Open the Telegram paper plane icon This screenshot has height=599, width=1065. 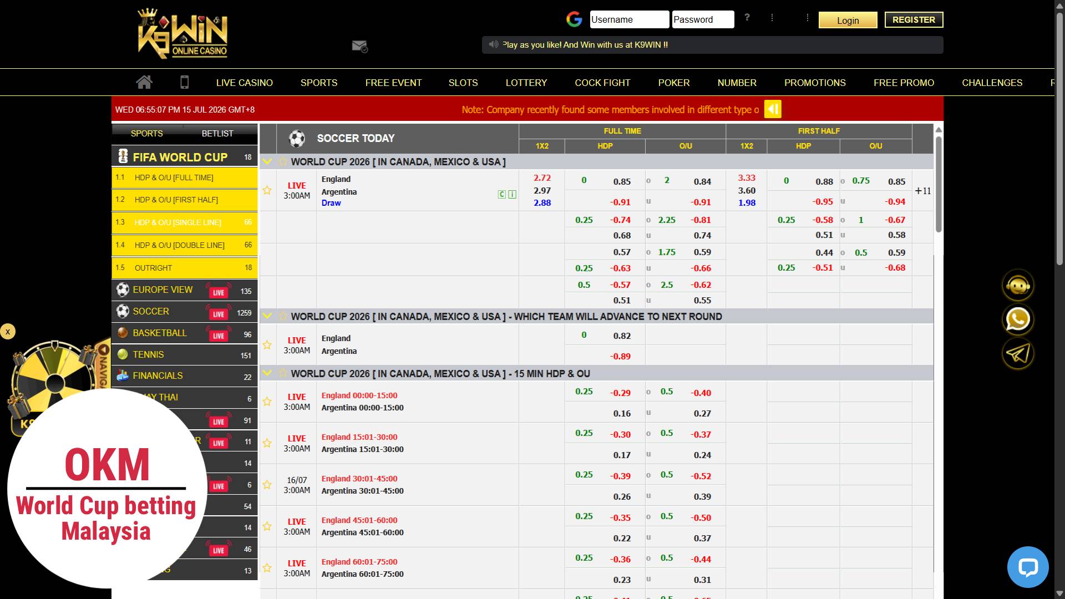(x=1018, y=354)
